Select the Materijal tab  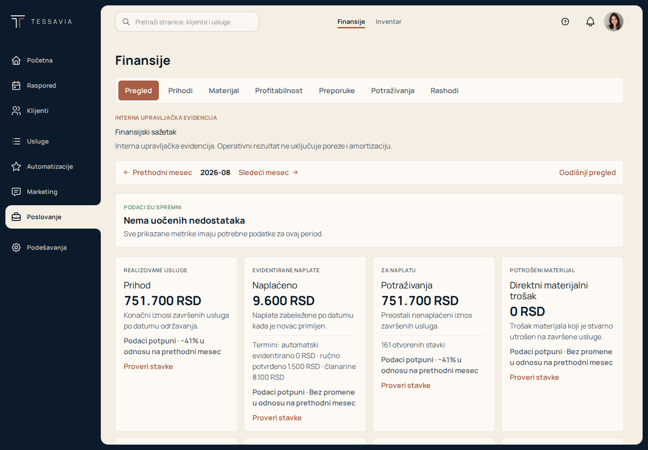click(224, 90)
